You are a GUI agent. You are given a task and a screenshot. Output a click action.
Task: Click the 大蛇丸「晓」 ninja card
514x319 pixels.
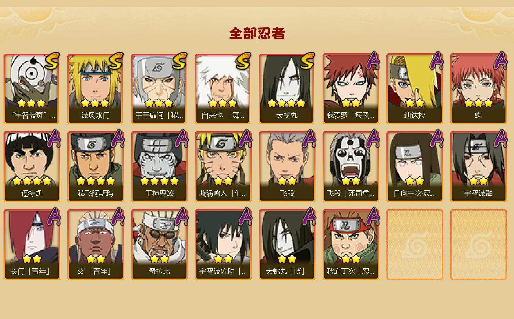click(287, 245)
